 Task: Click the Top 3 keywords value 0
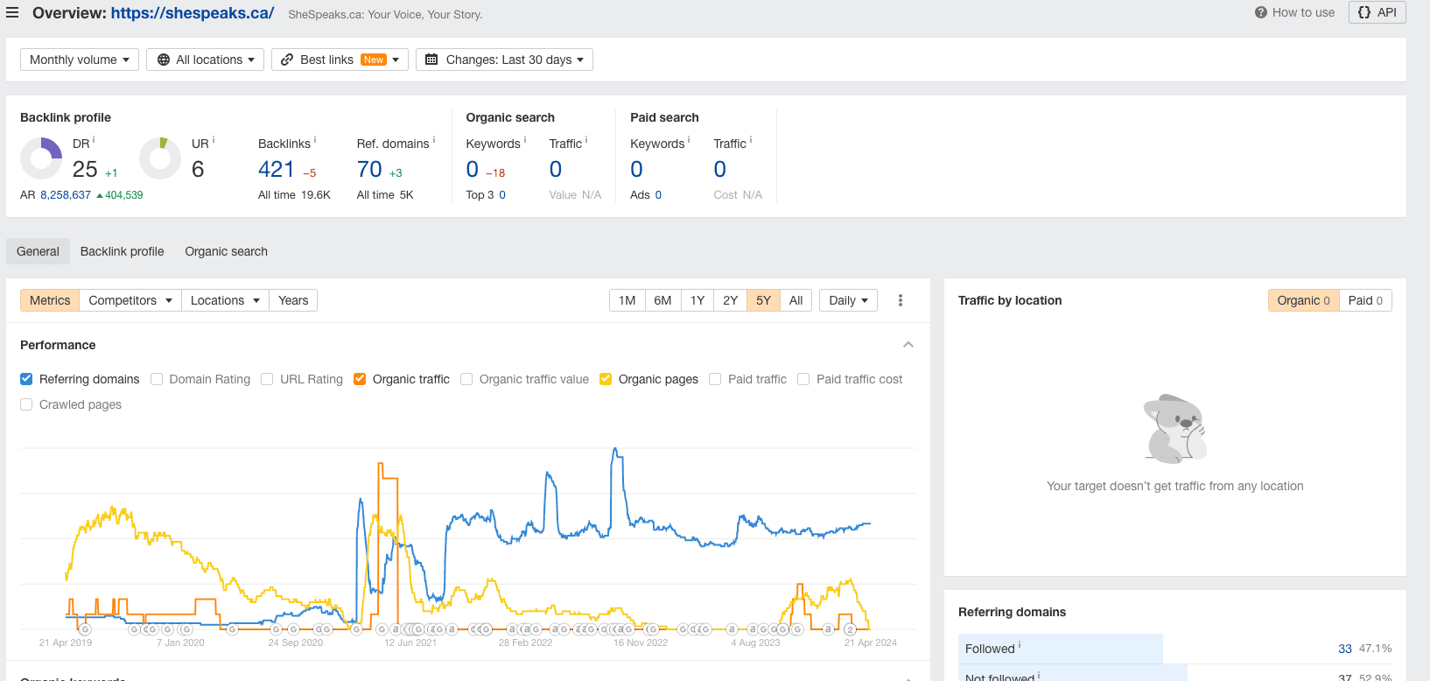[502, 195]
